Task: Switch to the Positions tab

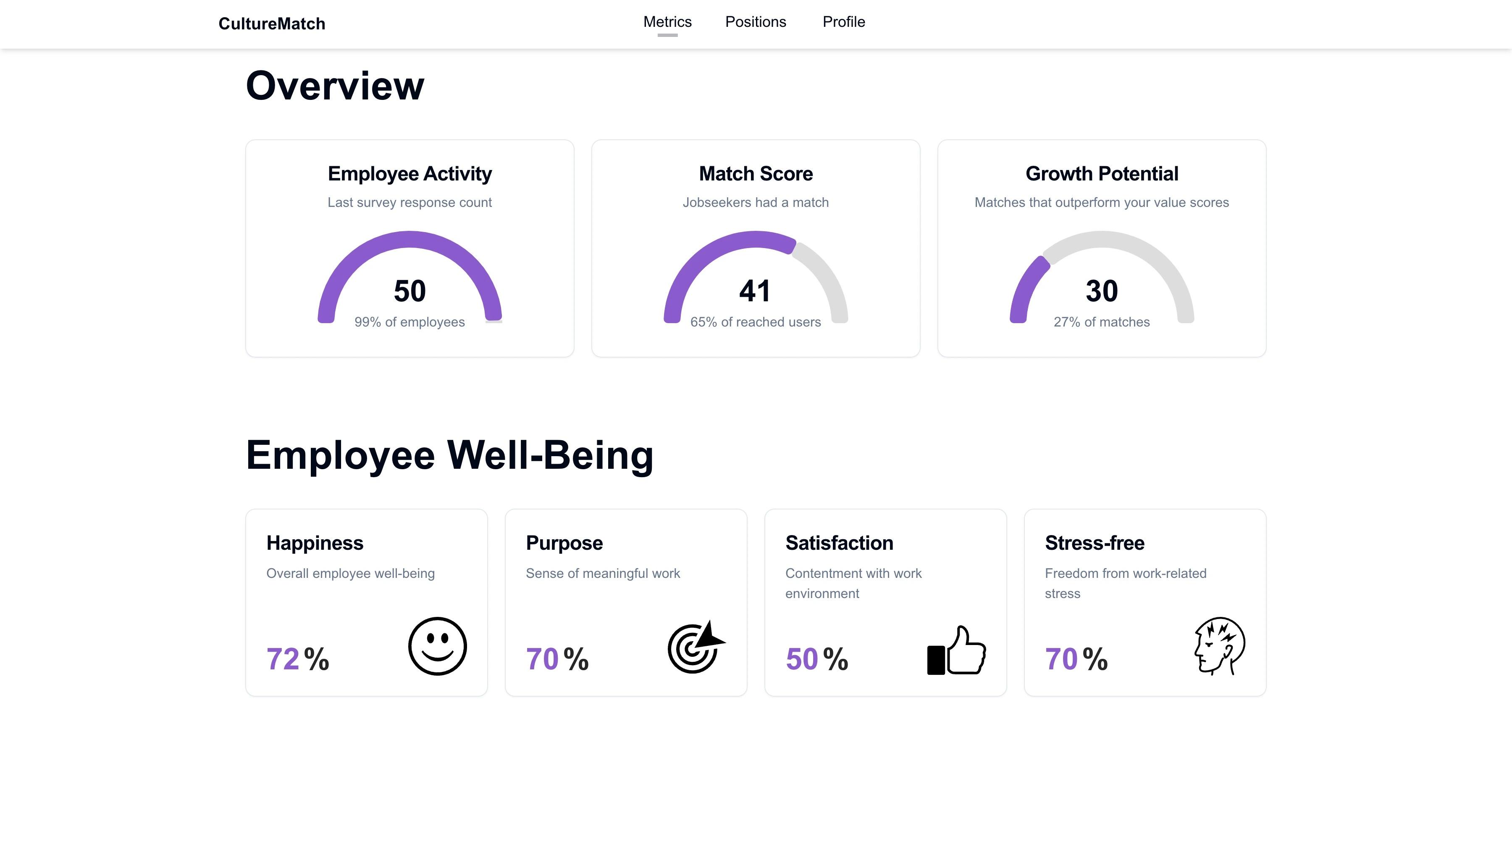Action: tap(756, 22)
